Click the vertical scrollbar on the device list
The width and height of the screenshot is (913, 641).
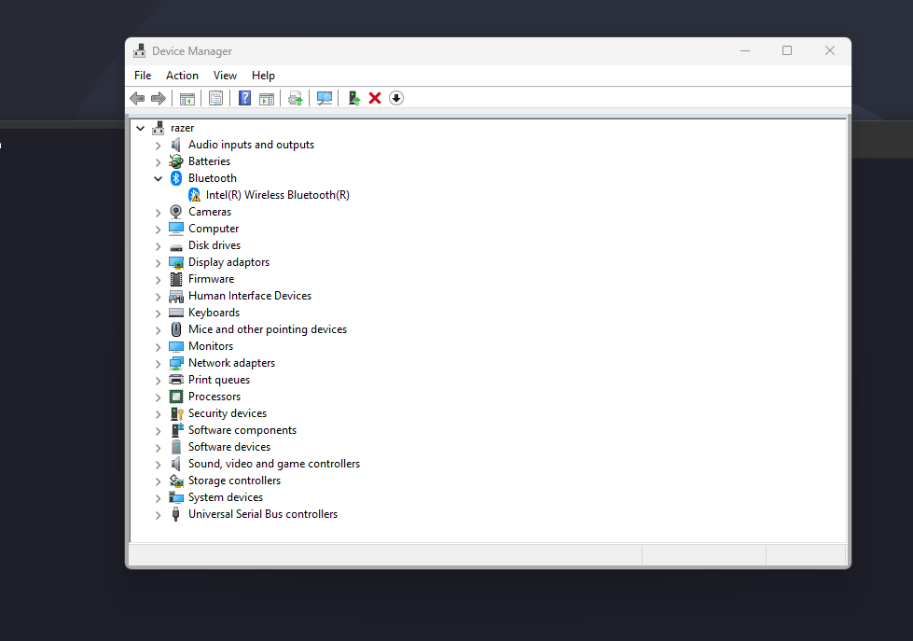tap(843, 327)
